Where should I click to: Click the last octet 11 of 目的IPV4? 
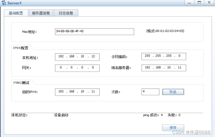(x=93, y=91)
